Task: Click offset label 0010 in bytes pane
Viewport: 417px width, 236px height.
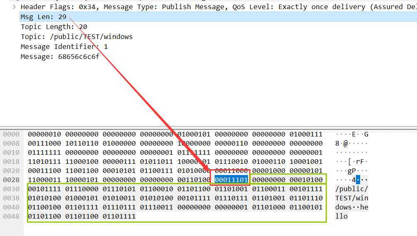Action: pos(11,152)
